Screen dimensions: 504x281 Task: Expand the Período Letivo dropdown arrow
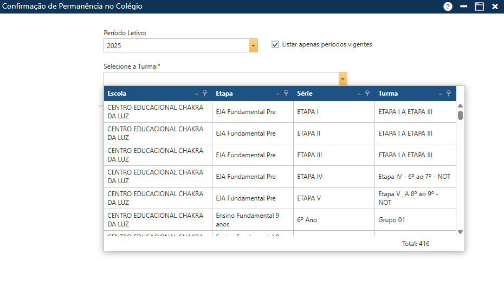tap(253, 46)
